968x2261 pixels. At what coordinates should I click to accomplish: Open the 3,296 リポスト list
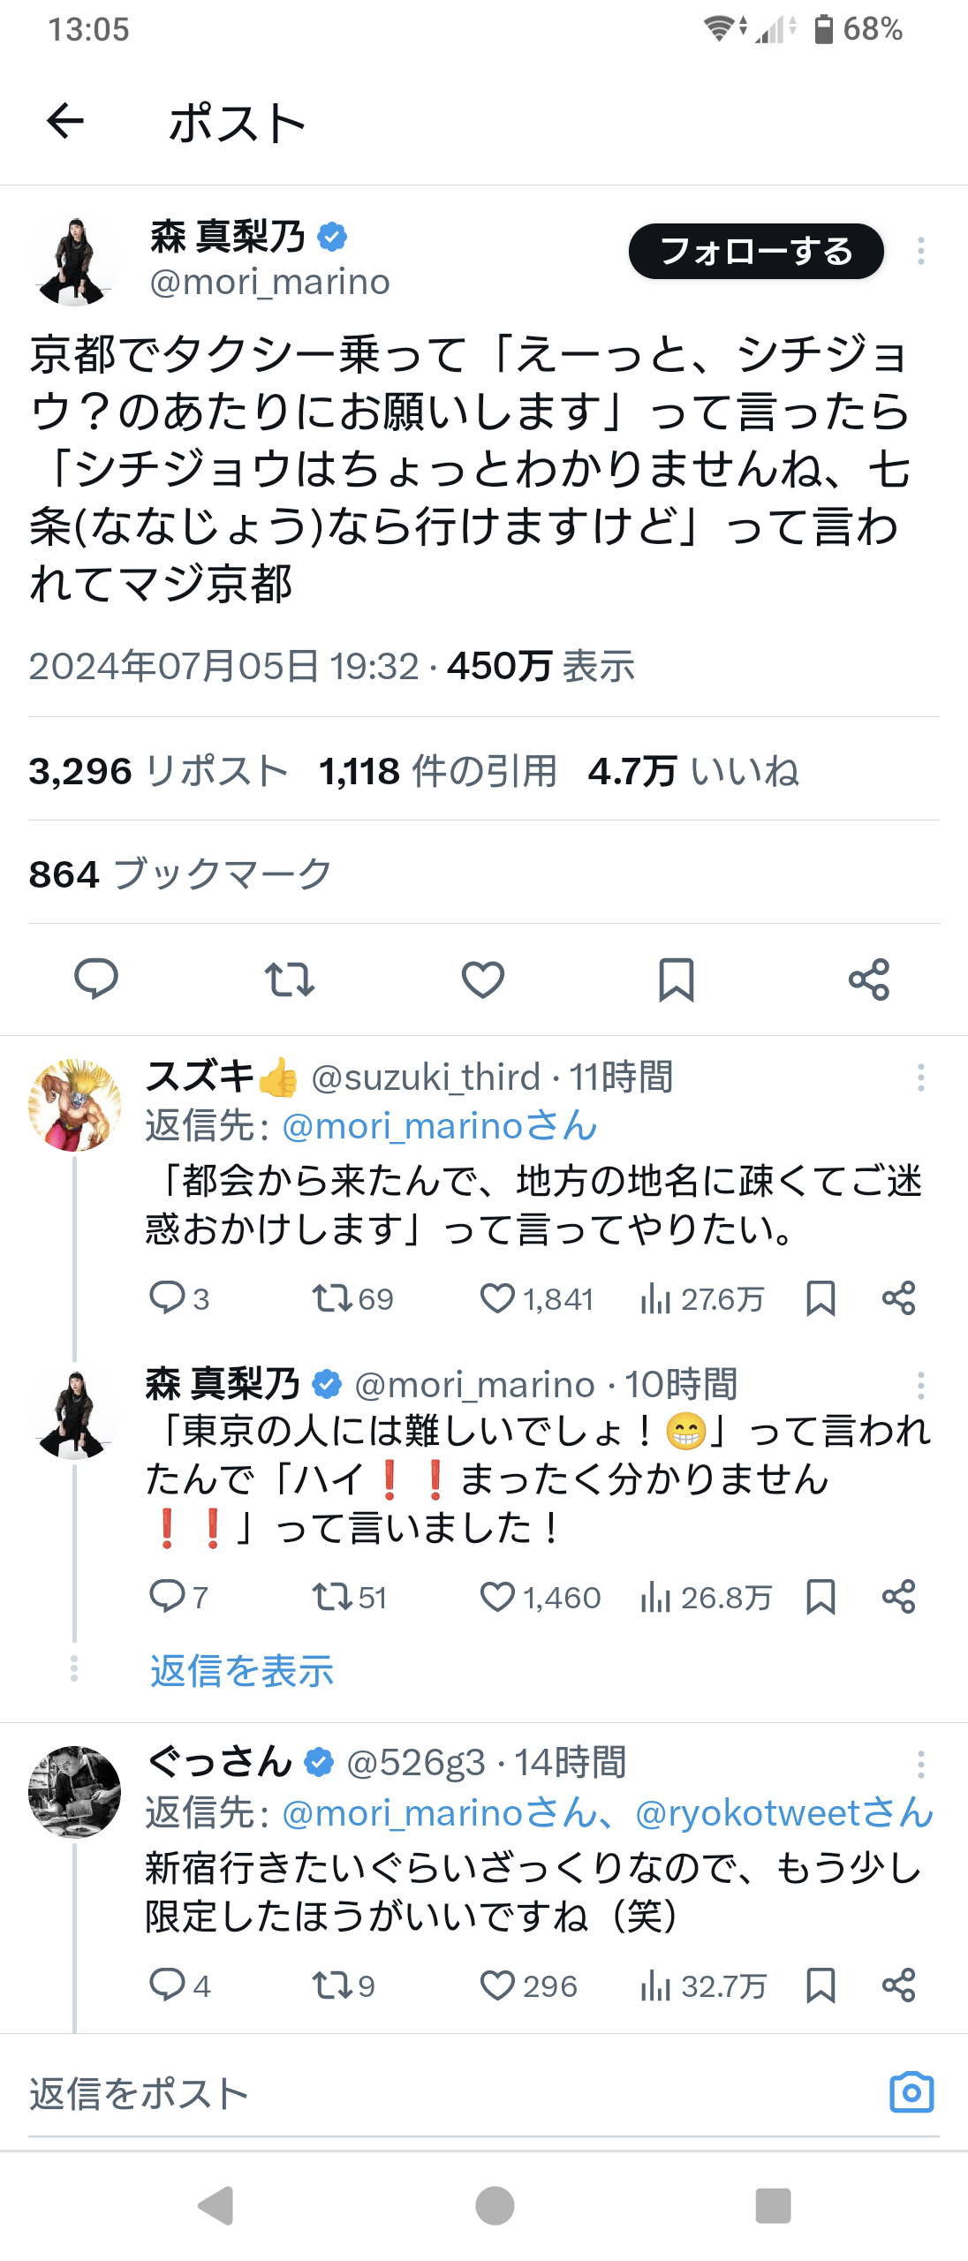(159, 771)
